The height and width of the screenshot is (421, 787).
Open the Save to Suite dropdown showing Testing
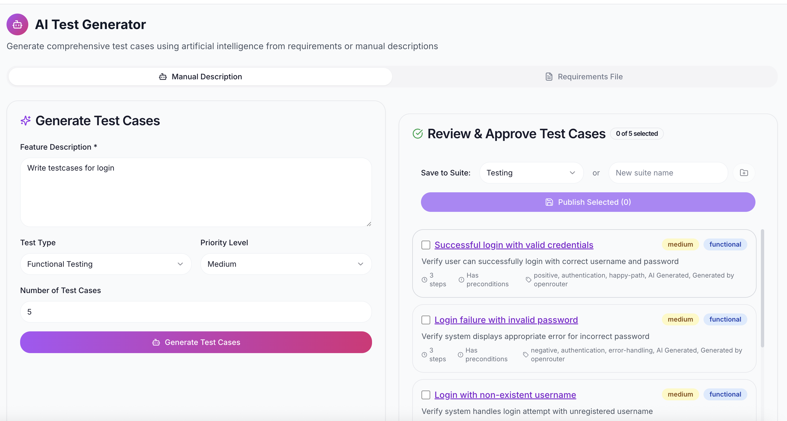pos(531,173)
